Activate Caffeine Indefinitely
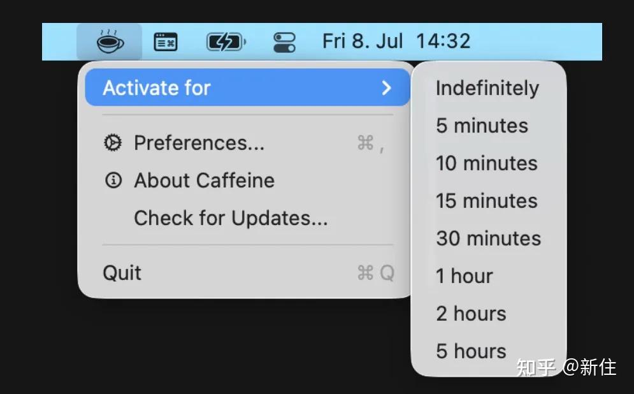Image resolution: width=634 pixels, height=394 pixels. point(489,88)
